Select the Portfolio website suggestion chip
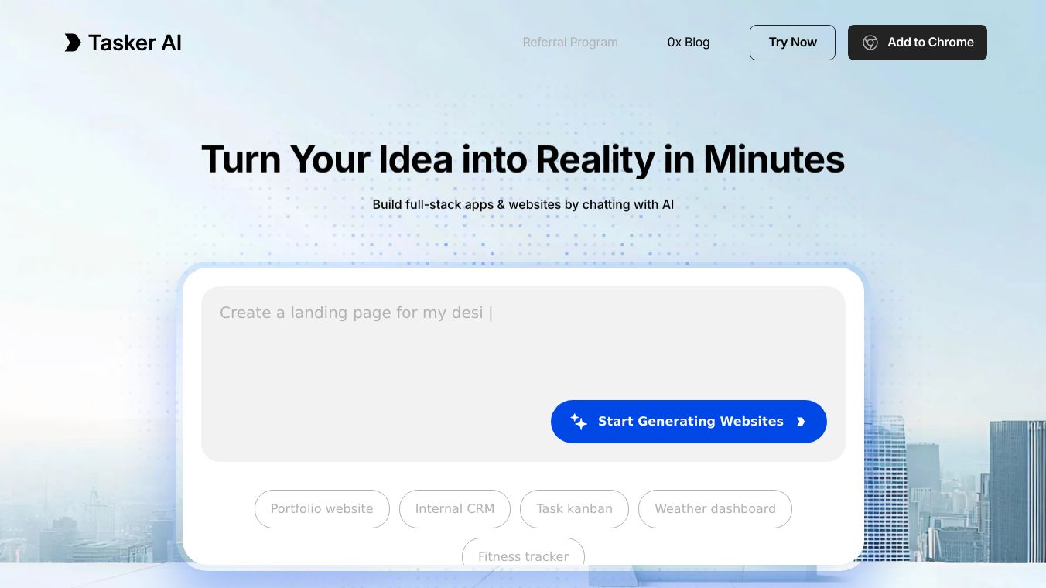This screenshot has height=588, width=1046. pyautogui.click(x=322, y=509)
